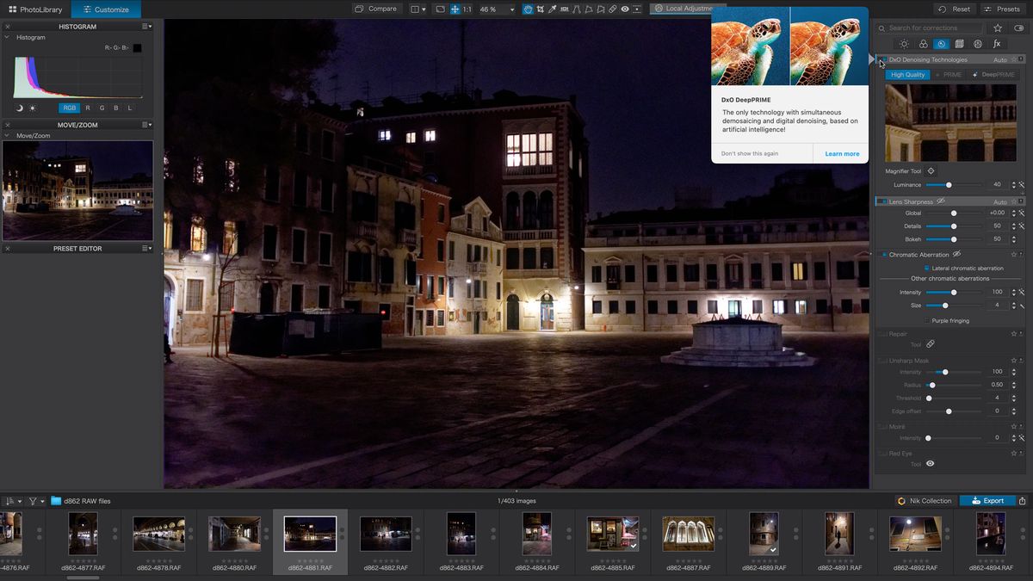Collapse the Histogram section disclosure arrow
This screenshot has width=1033, height=581.
[8, 37]
